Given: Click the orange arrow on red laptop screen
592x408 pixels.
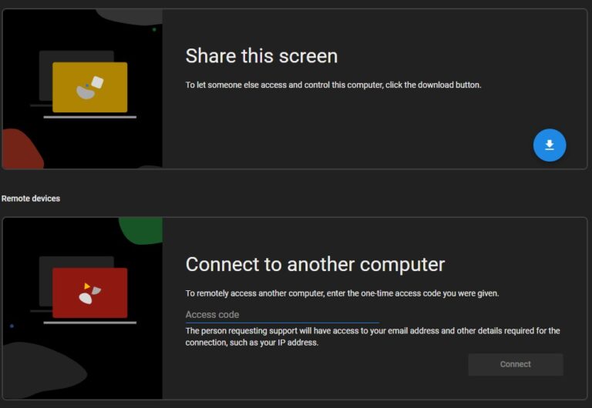Looking at the screenshot, I should (x=86, y=286).
